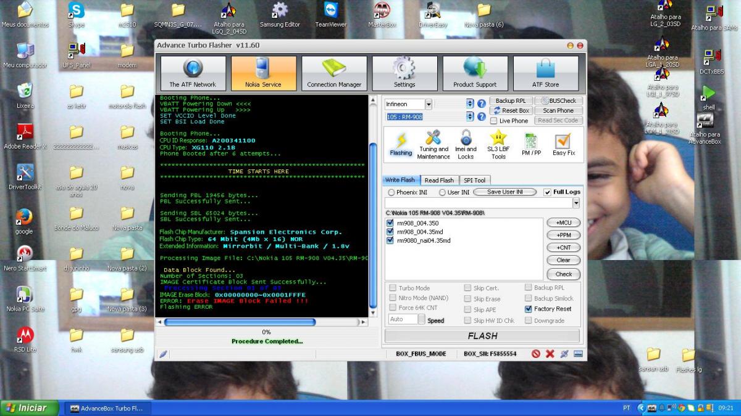Uncheck the rm908_004.35md file
This screenshot has height=416, width=741.
390,232
